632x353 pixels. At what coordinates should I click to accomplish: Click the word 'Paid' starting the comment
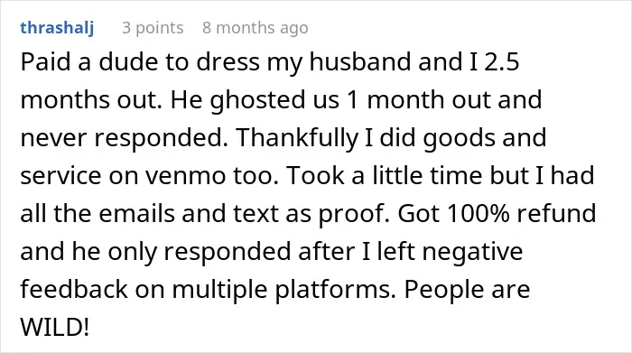tap(45, 62)
